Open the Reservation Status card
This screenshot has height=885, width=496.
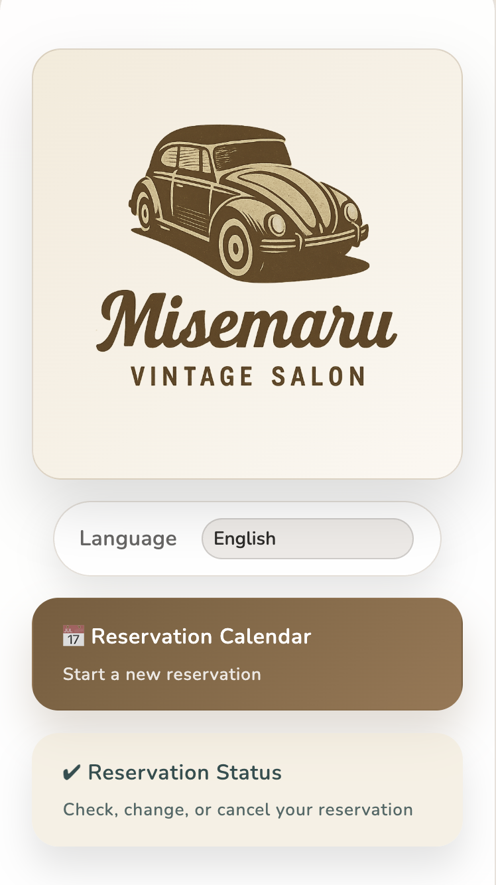247,790
